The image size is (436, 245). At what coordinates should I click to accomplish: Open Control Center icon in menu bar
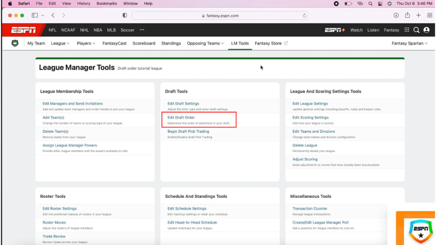click(x=380, y=3)
